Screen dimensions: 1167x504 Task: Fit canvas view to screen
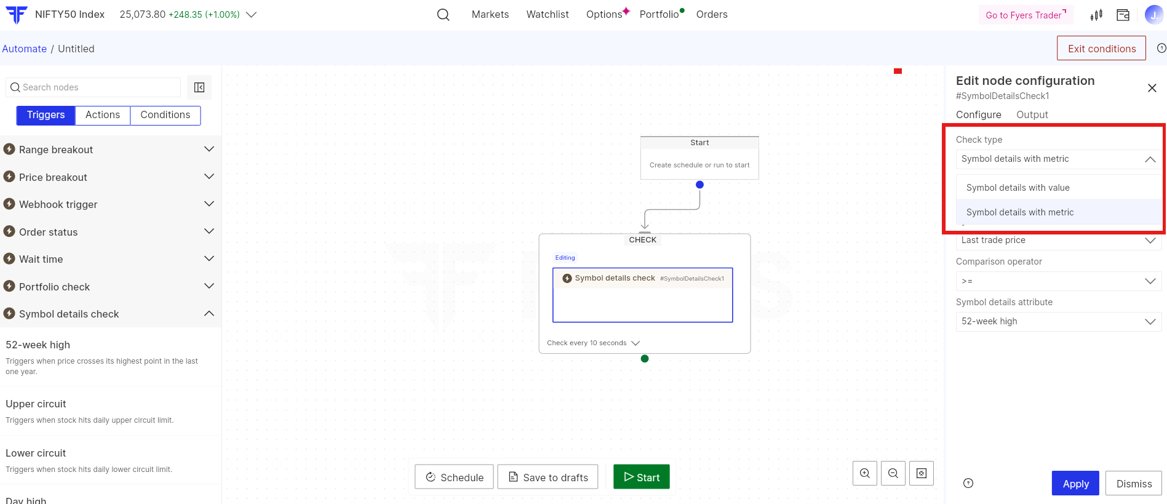tap(922, 473)
